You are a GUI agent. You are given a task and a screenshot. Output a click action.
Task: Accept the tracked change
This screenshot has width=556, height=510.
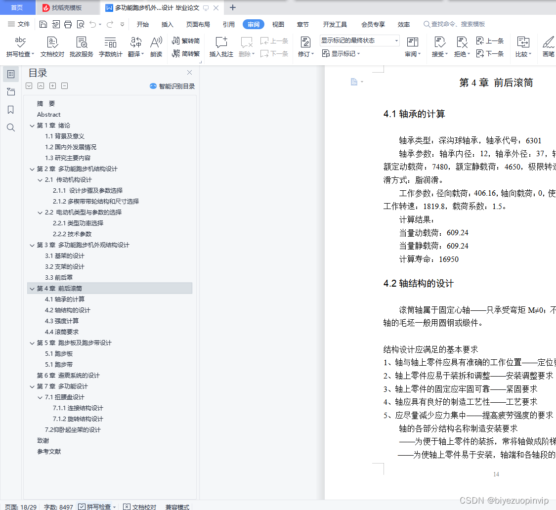(x=440, y=46)
